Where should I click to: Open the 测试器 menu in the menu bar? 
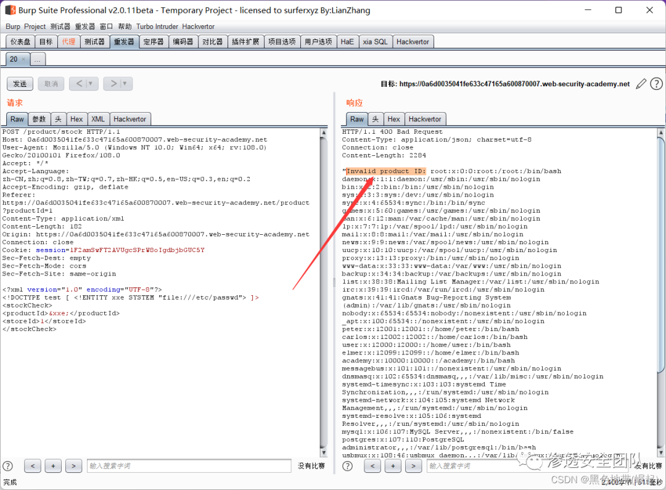[x=60, y=27]
